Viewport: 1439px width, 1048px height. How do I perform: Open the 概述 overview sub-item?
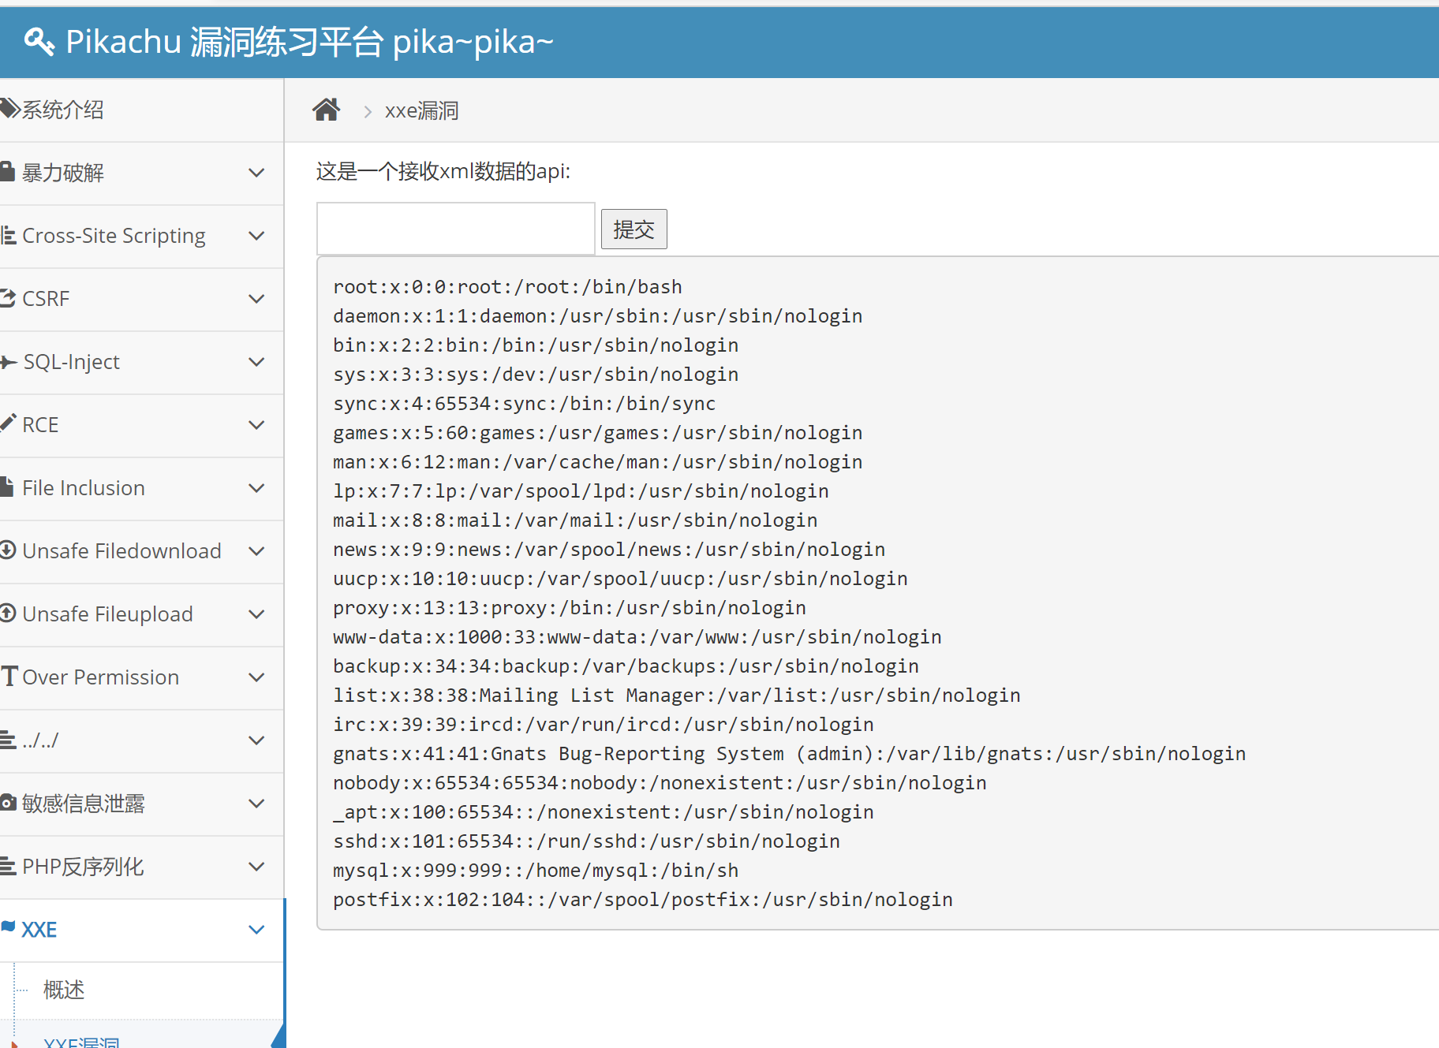pos(64,990)
